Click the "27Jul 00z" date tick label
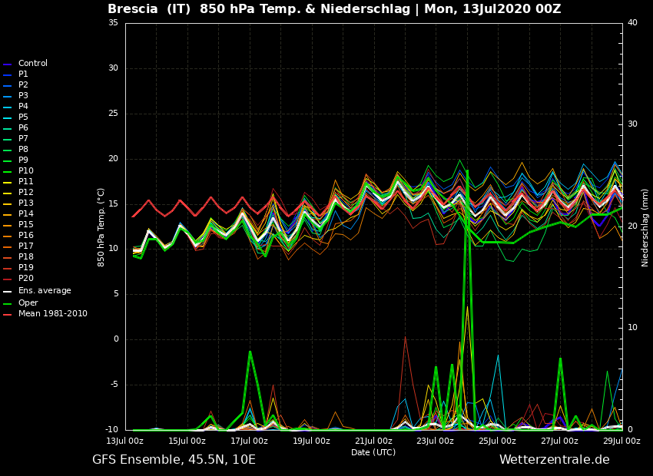 [x=560, y=441]
